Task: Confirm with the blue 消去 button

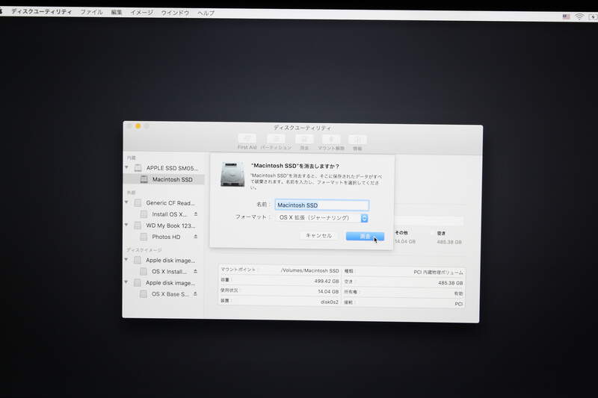Action: tap(365, 236)
